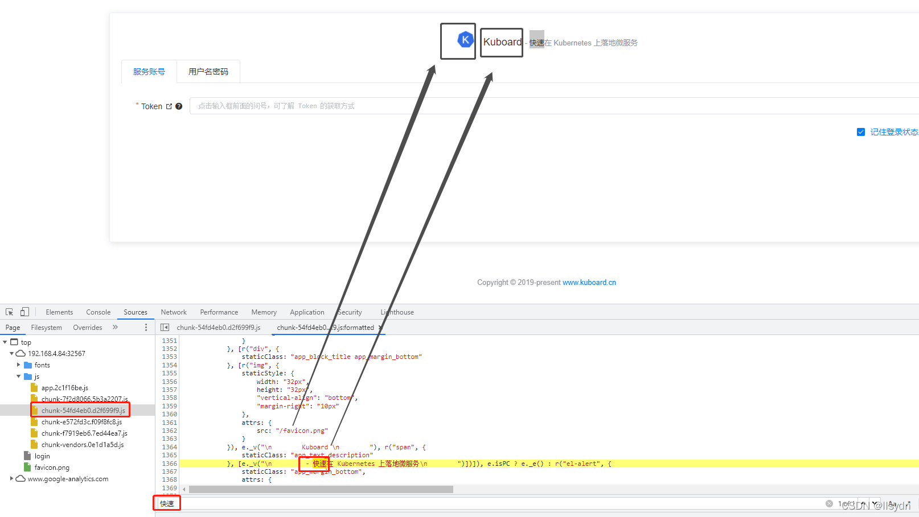
Task: Go to previous search result arrow
Action: pos(863,504)
